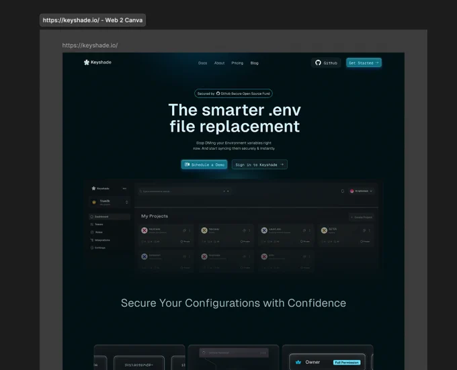This screenshot has width=457, height=370.
Task: Click the Dashboard home icon in the sidebar
Action: pyautogui.click(x=92, y=217)
